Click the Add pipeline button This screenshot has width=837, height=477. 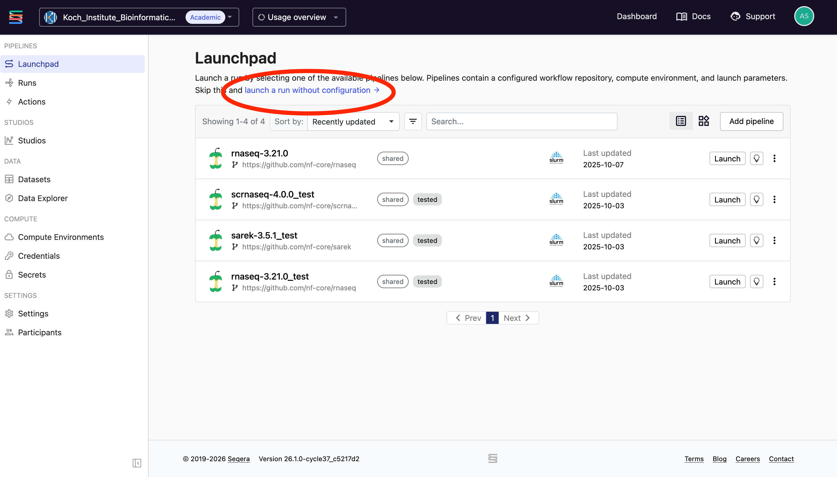click(751, 121)
